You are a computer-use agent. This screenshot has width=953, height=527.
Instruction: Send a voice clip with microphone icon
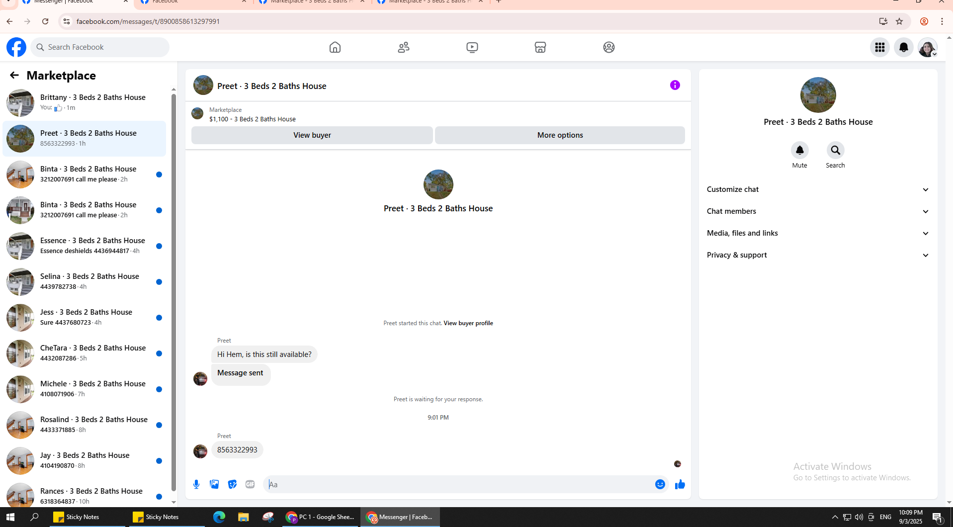pyautogui.click(x=196, y=484)
